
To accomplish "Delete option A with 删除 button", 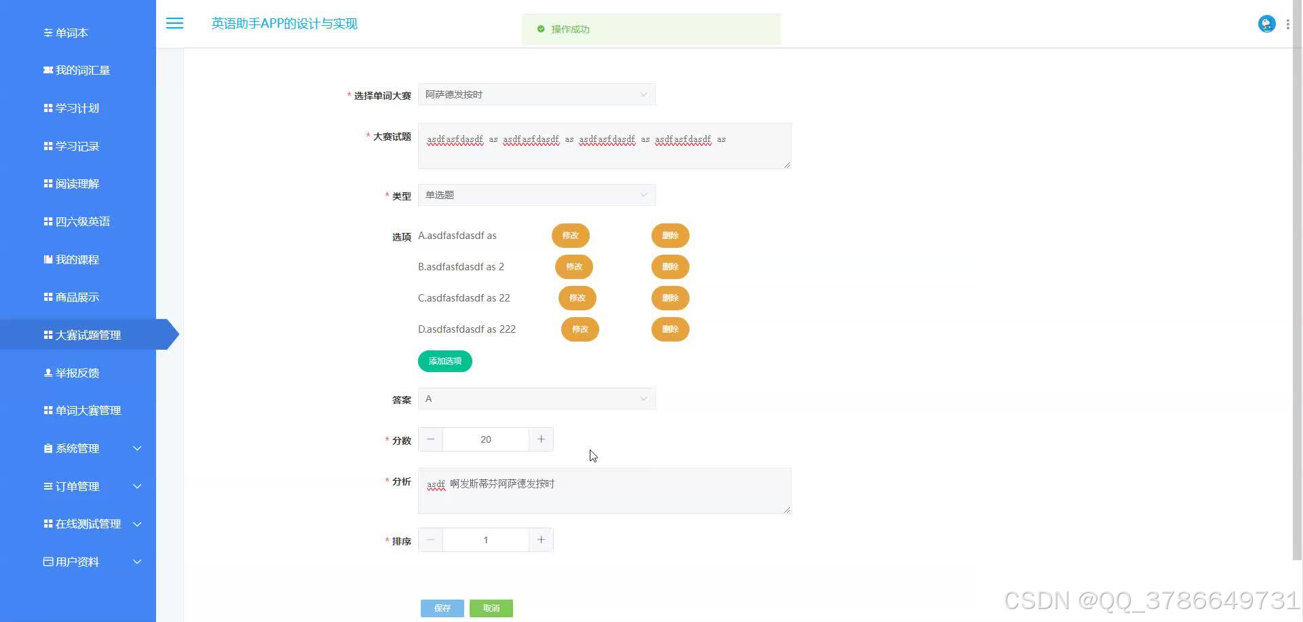I will click(x=671, y=236).
